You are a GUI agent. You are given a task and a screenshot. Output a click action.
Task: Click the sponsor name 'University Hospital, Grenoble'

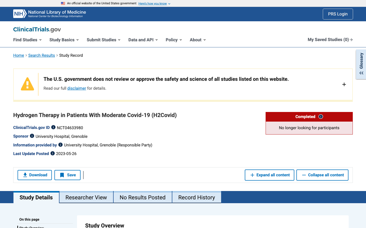(62, 136)
